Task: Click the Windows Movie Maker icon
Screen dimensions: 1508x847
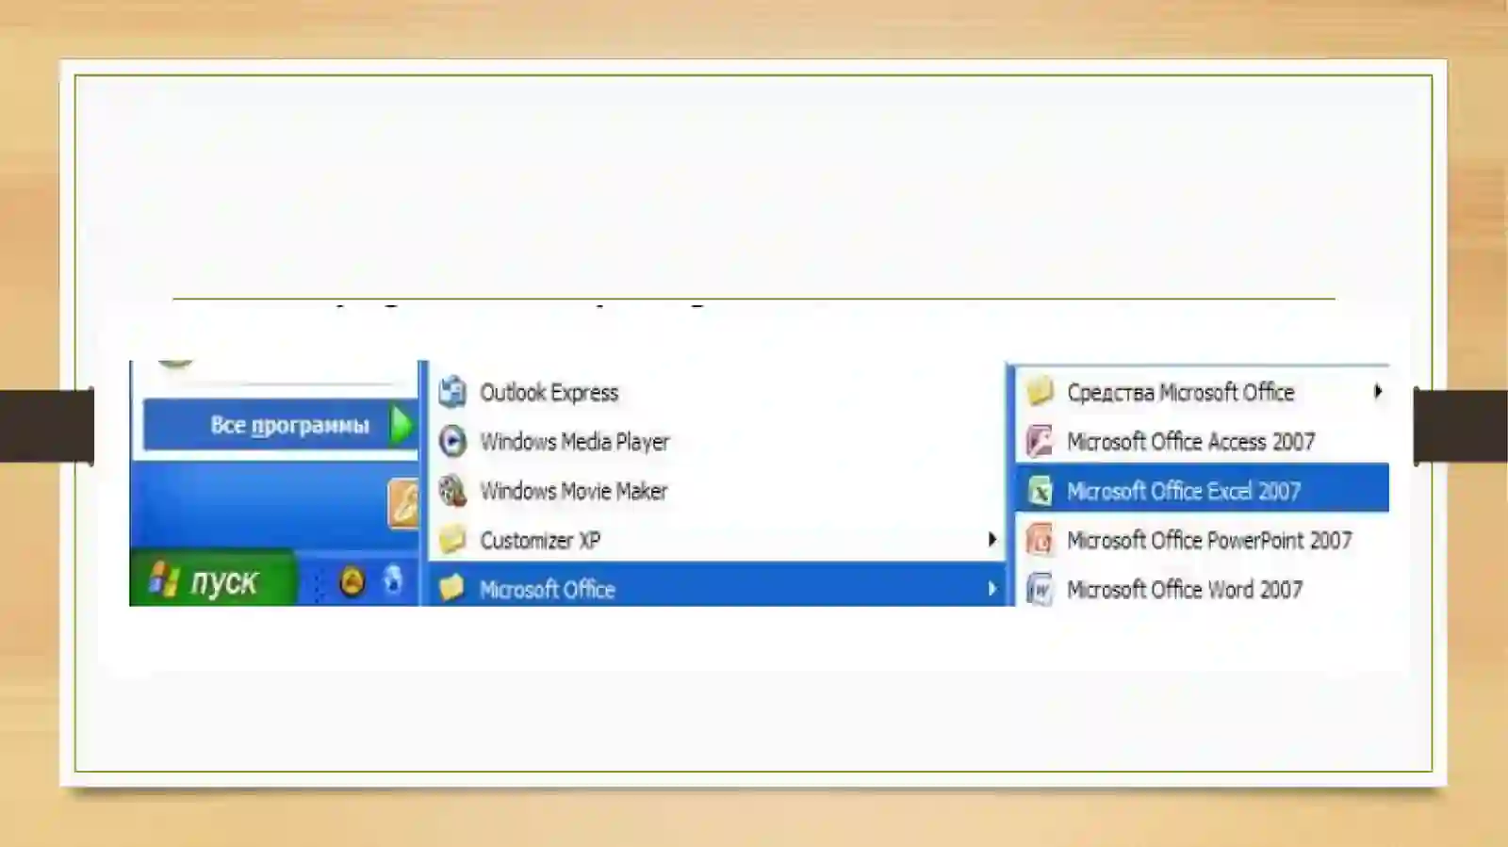Action: tap(452, 490)
